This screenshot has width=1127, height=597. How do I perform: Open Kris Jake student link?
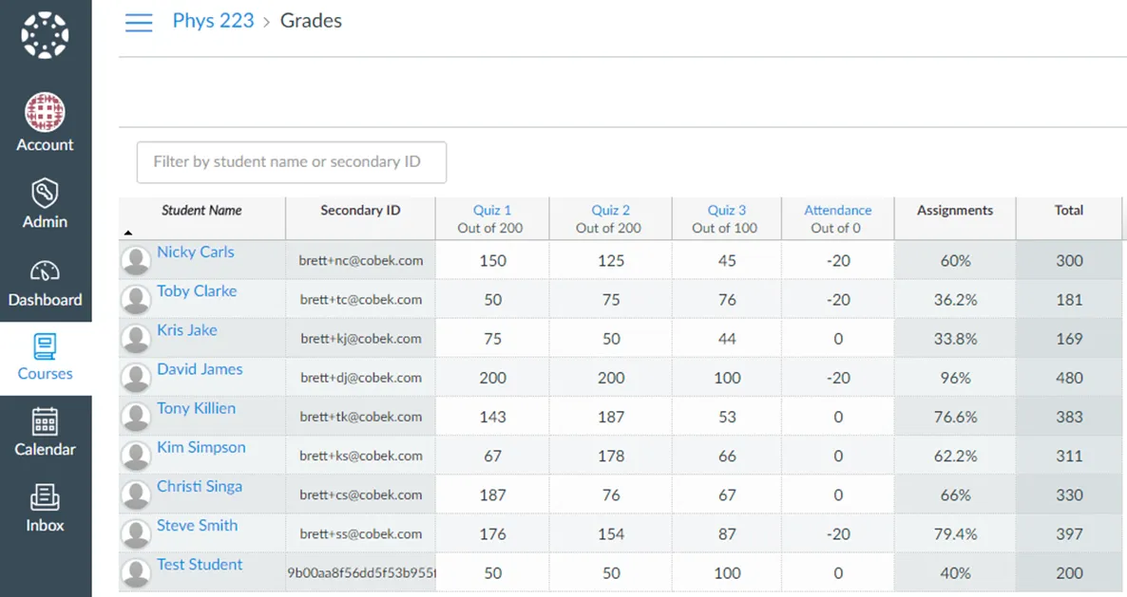(x=187, y=330)
